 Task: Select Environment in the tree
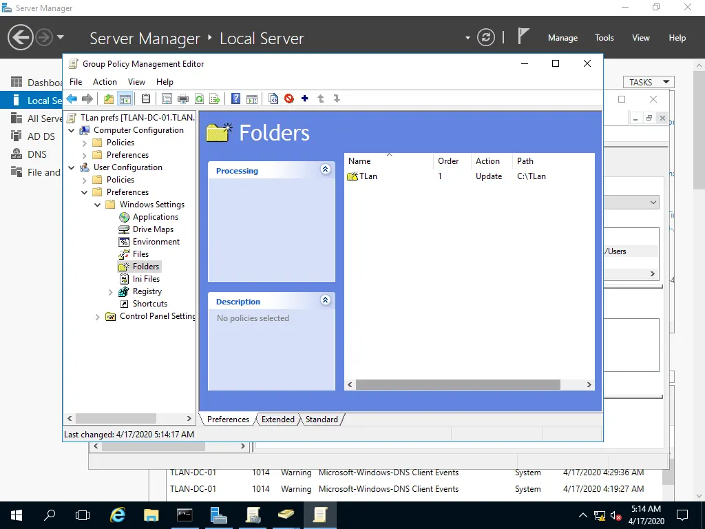(156, 242)
